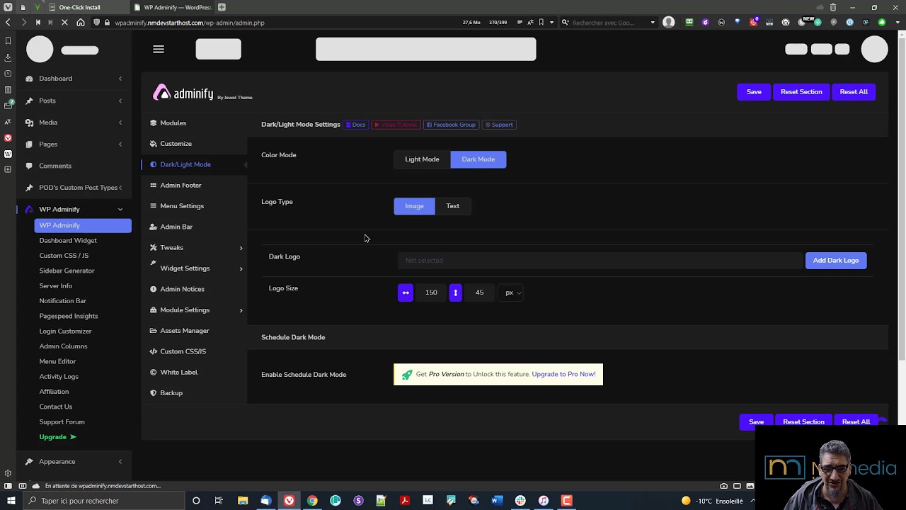Screen dimensions: 906x510
Task: Click the user profile avatar in browser toolbar
Action: point(668,23)
